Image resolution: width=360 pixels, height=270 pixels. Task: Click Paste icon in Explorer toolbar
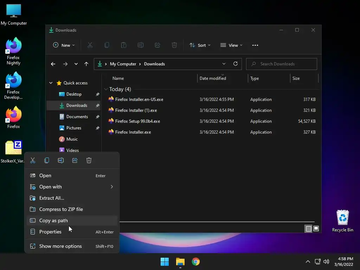tap(123, 45)
